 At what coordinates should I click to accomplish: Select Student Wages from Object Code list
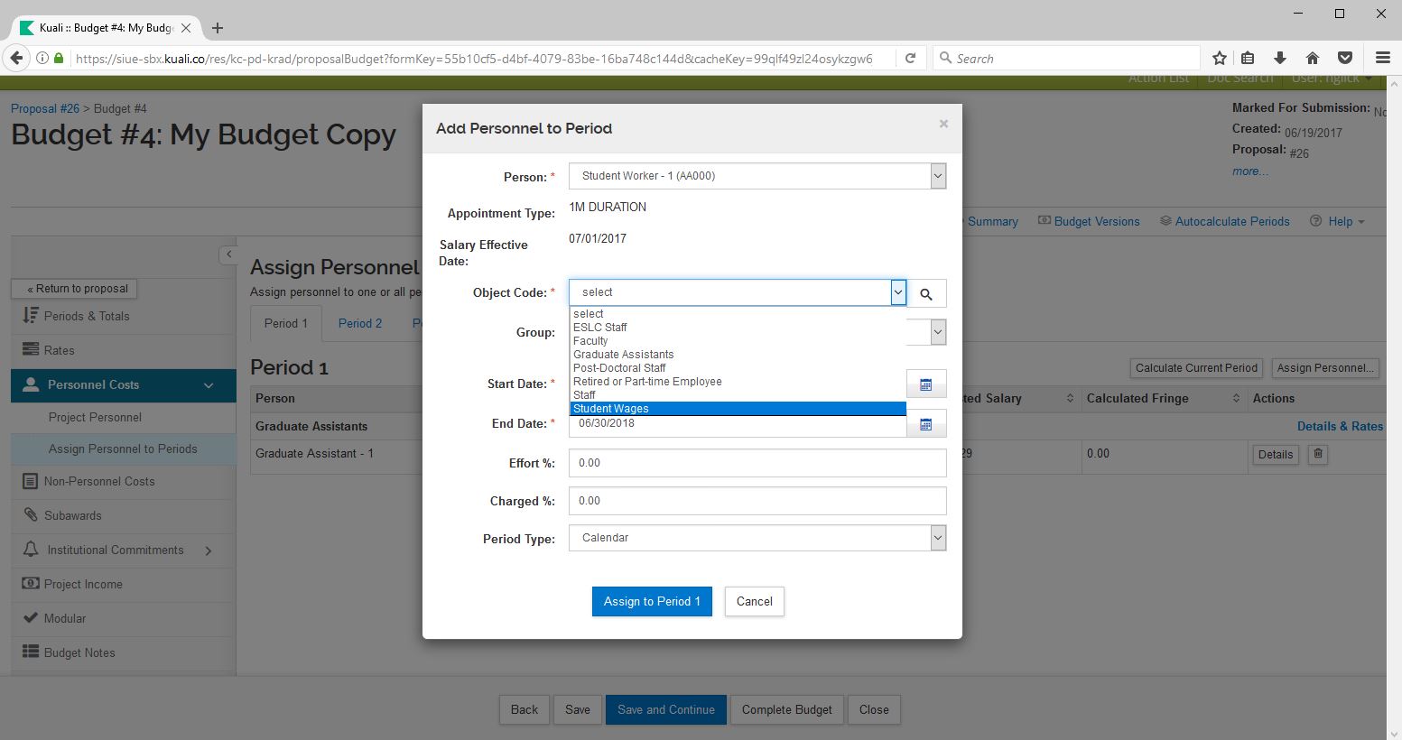point(738,409)
